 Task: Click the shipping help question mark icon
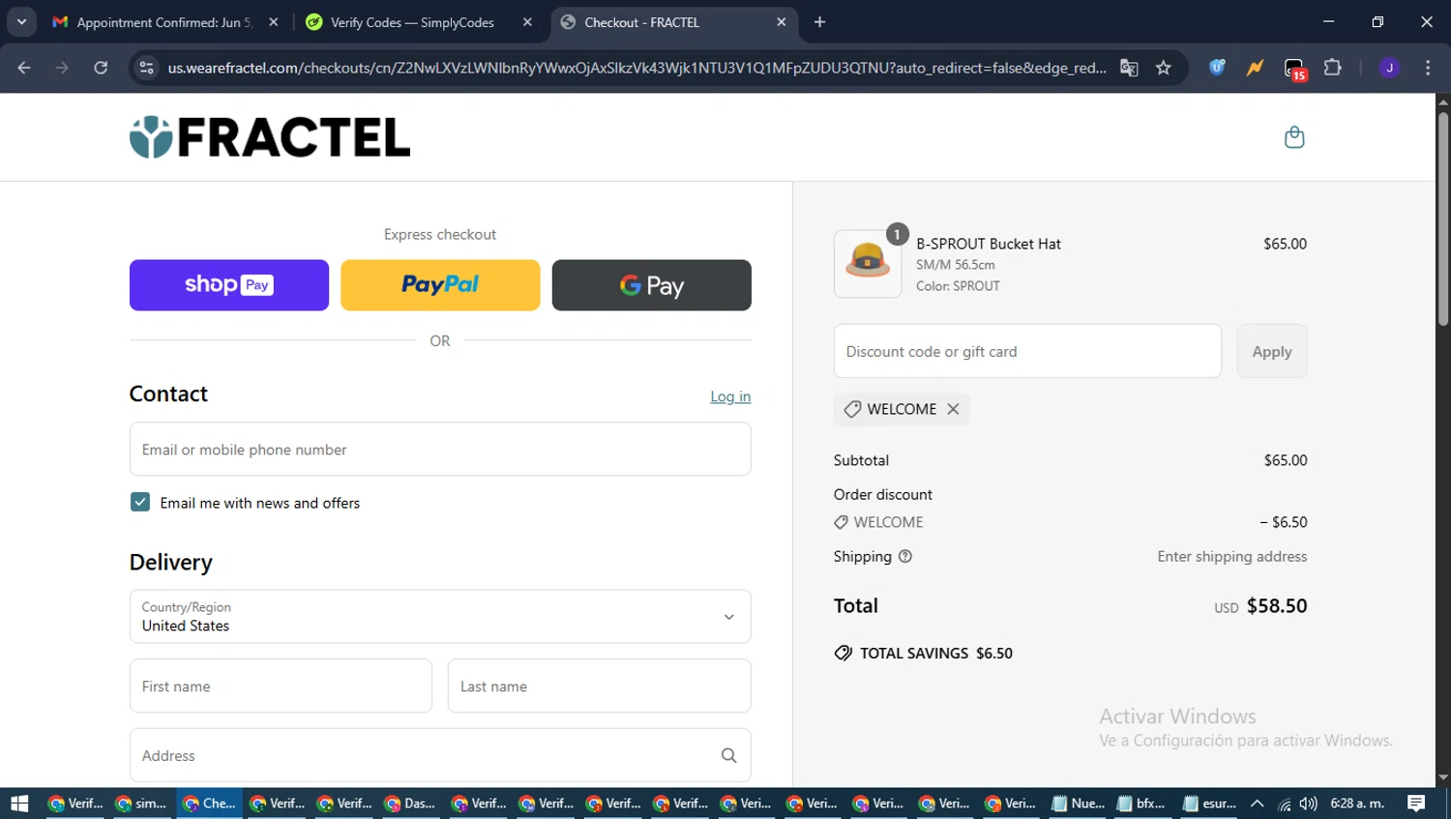pyautogui.click(x=905, y=556)
